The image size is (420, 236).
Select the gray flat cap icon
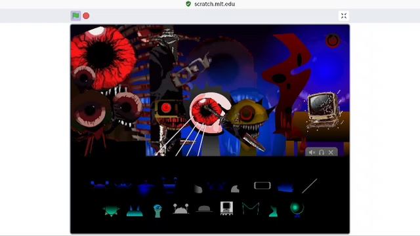[204, 208]
